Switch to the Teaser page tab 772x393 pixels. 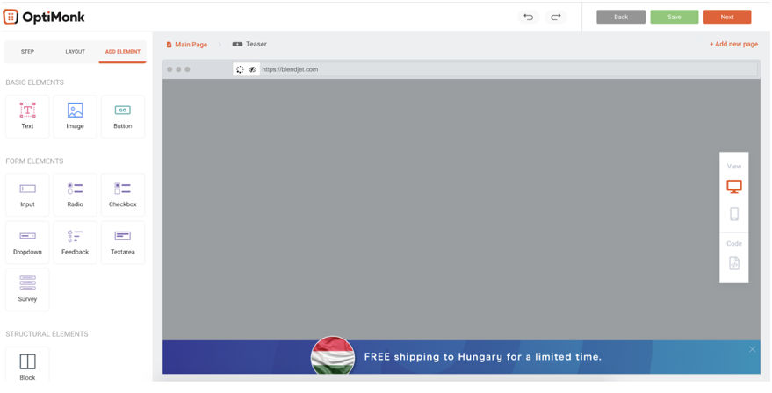(x=249, y=44)
